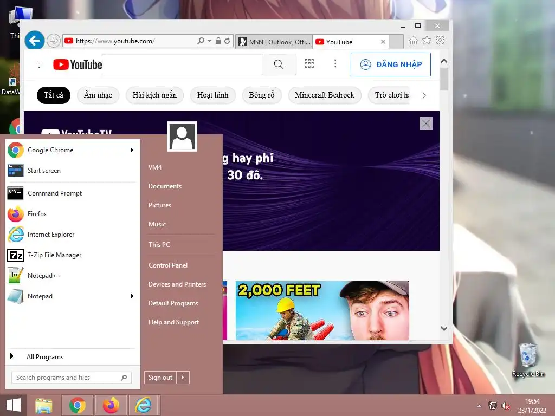Image resolution: width=555 pixels, height=416 pixels.
Task: Launch Firefox from Start menu list
Action: pos(71,213)
